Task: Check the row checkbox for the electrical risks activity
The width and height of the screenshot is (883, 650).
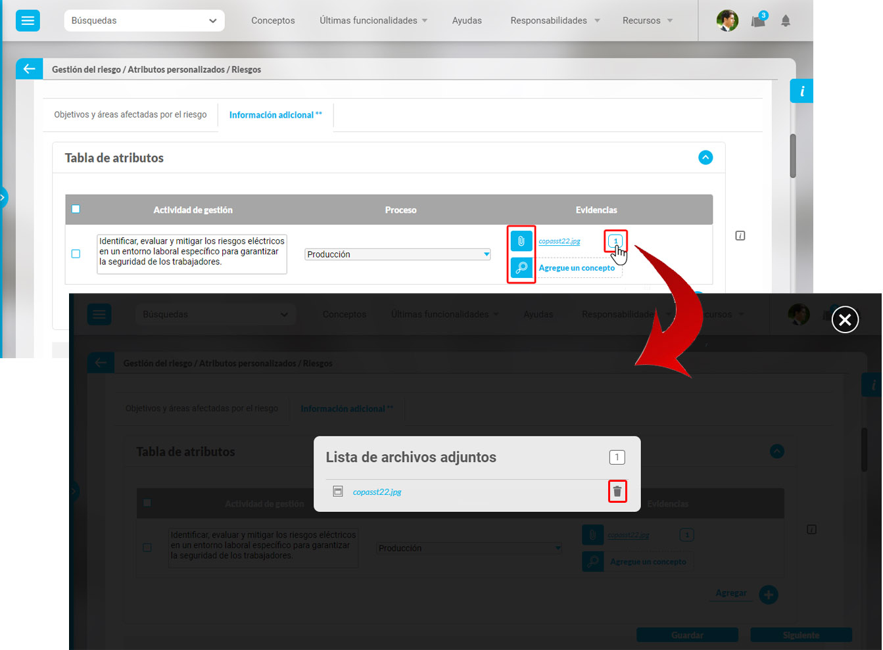Action: pyautogui.click(x=76, y=254)
